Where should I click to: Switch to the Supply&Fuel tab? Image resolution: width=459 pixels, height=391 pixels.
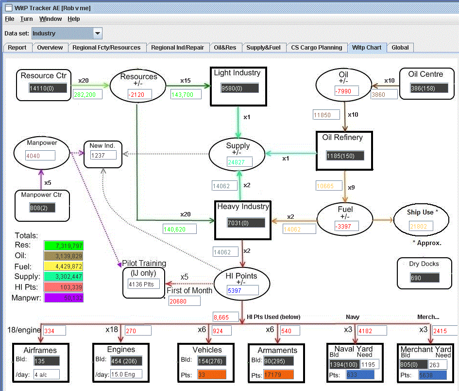263,48
